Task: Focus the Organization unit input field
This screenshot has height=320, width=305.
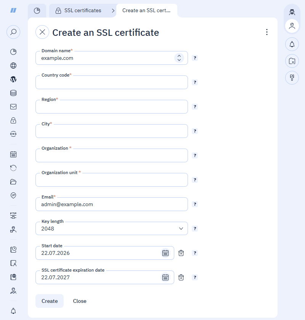Action: [x=112, y=180]
